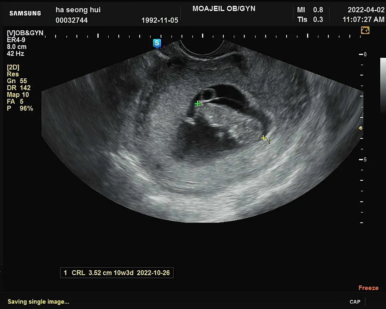Click the P 96% power setting
Image resolution: width=386 pixels, height=309 pixels.
tap(20, 108)
